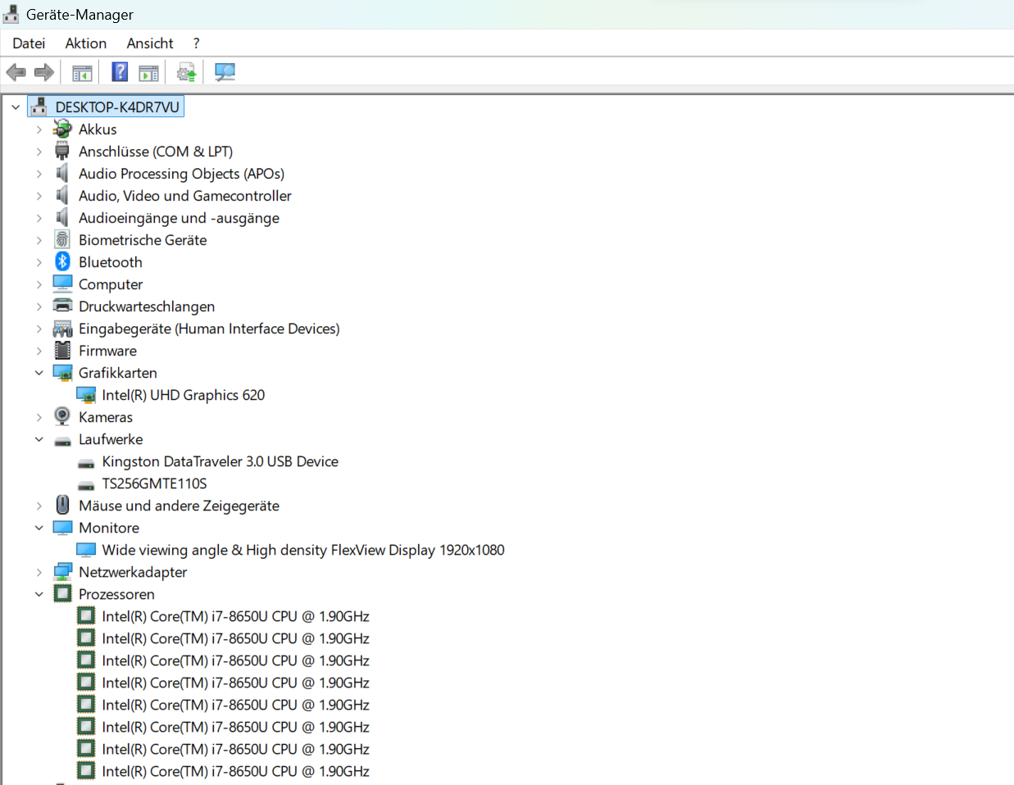Click the network icon beside Netzwerkadapter

pos(62,571)
